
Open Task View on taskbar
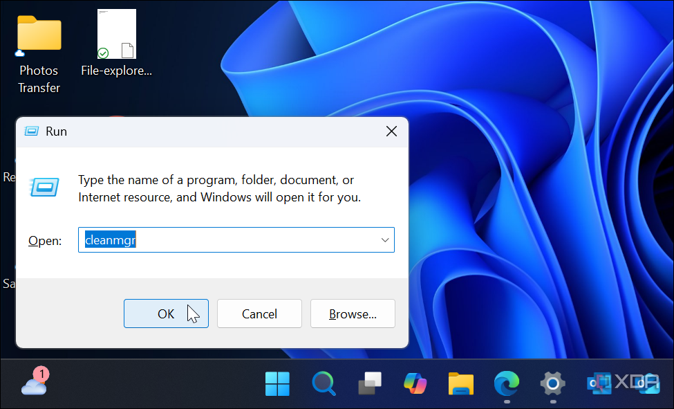tap(370, 383)
